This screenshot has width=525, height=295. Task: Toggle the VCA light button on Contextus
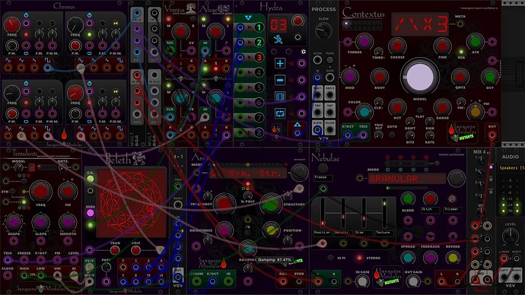click(461, 52)
